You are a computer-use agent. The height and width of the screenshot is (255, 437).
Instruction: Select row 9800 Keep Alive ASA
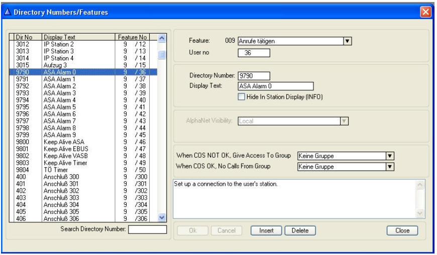point(83,142)
